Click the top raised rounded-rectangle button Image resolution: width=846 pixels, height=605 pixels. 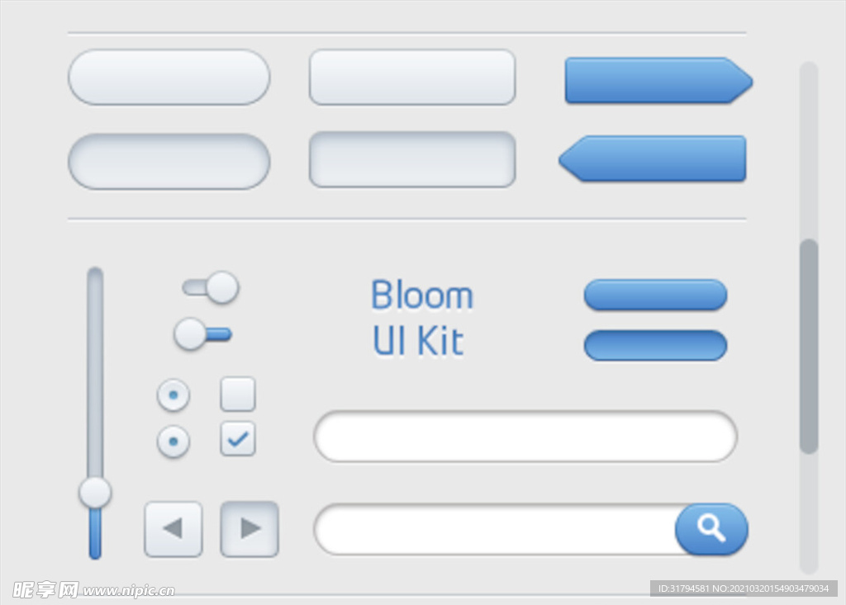click(412, 77)
